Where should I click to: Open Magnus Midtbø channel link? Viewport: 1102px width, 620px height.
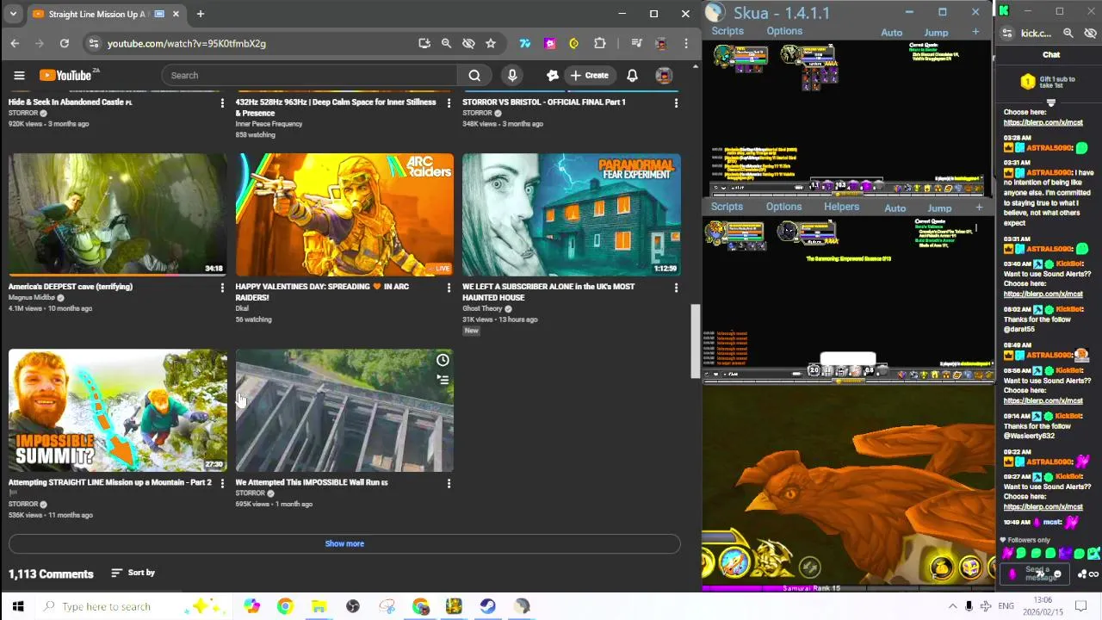pos(32,298)
